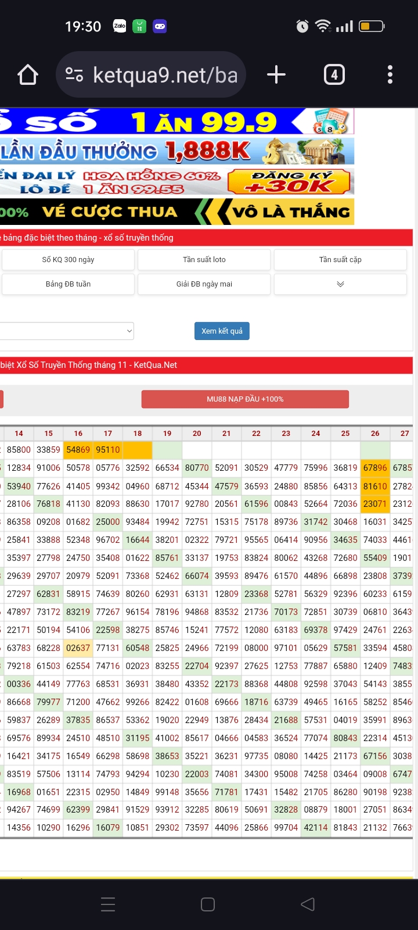This screenshot has height=930, width=418.
Task: Open Giải ĐB ngày mai
Action: pos(204,284)
